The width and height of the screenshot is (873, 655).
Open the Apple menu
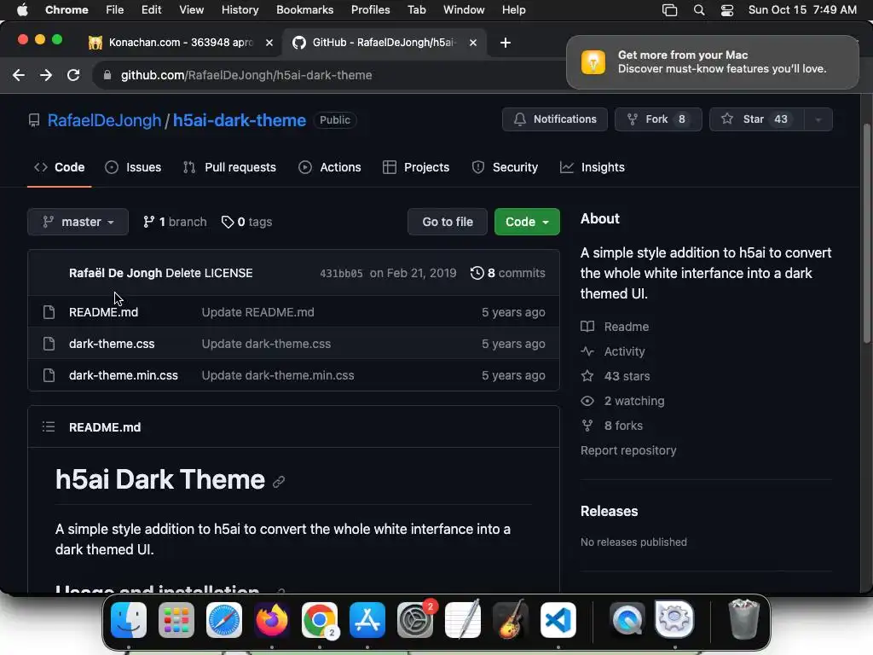22,10
